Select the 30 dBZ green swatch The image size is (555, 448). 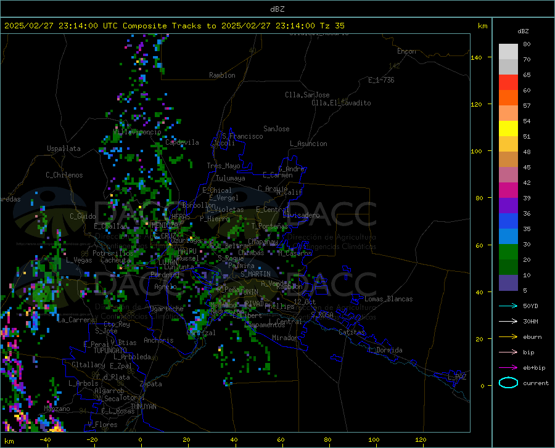[508, 252]
